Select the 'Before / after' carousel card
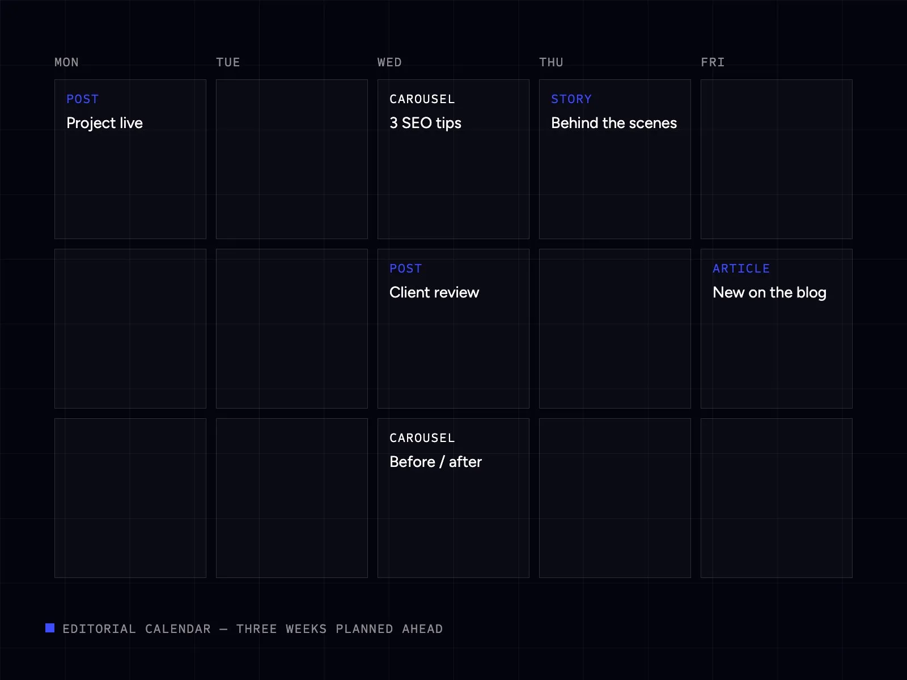This screenshot has height=680, width=907. click(x=453, y=498)
